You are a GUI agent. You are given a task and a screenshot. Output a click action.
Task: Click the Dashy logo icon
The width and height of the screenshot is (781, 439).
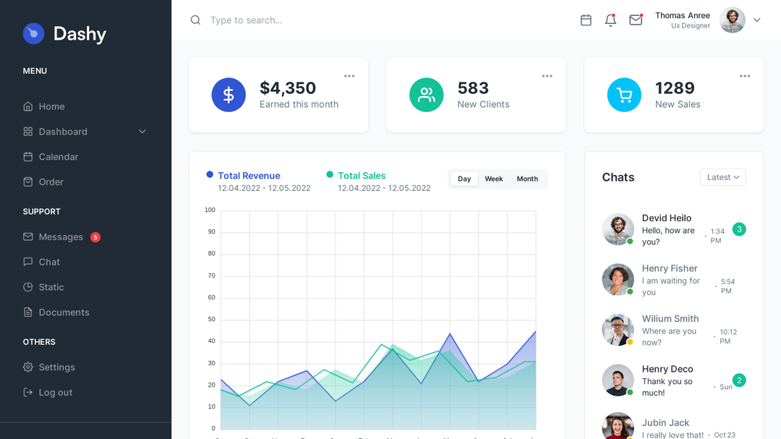pos(33,33)
